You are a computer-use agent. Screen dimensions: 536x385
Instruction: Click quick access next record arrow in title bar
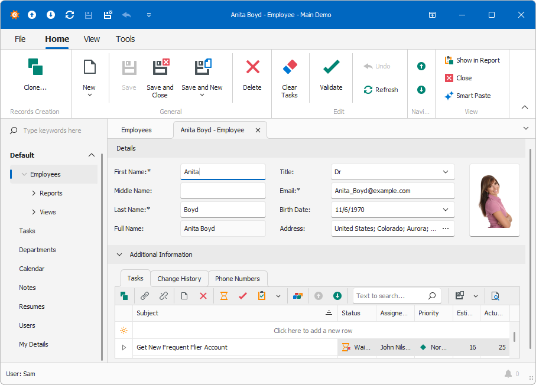pos(51,15)
